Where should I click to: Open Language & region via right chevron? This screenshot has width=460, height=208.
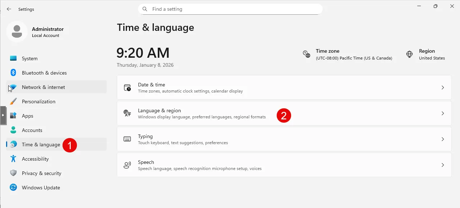coord(443,113)
